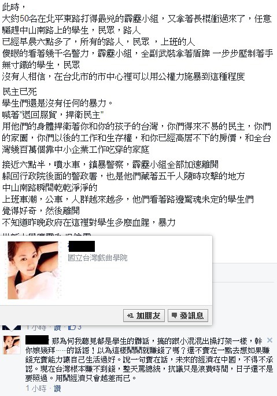Click the +1 person icon on 加朋友
Image resolution: width=277 pixels, height=396 pixels.
[130, 316]
